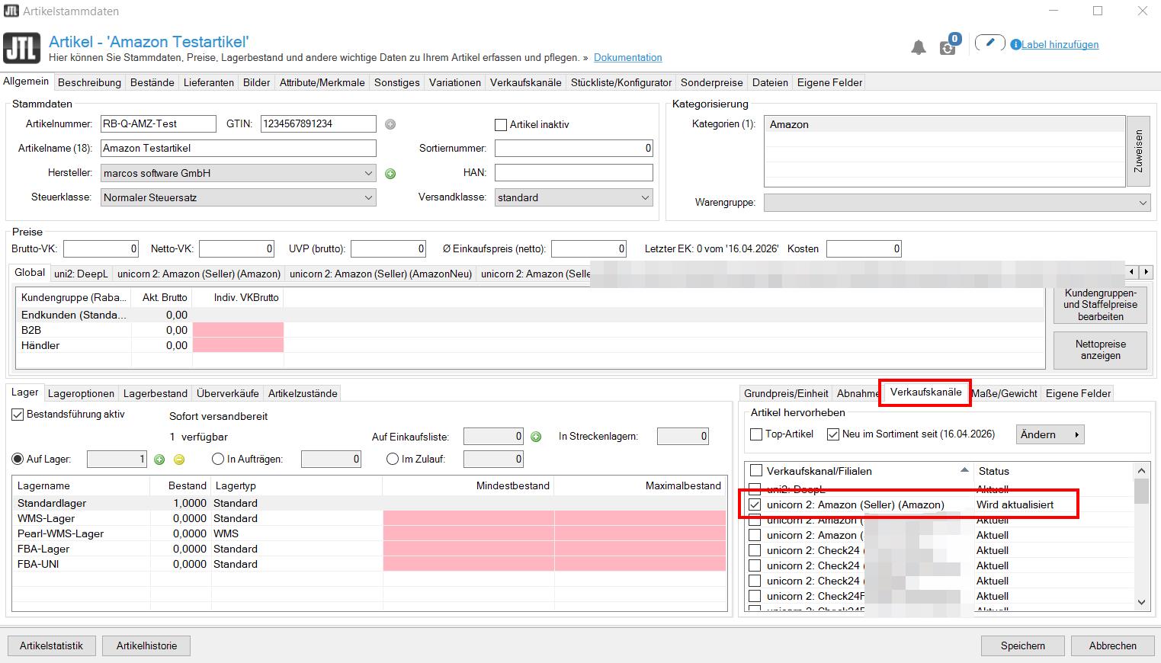Click the notification bell icon

919,47
